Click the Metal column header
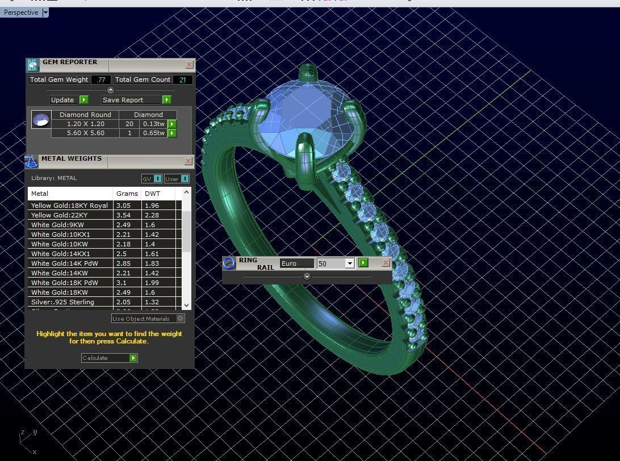620x461 pixels. pos(70,194)
